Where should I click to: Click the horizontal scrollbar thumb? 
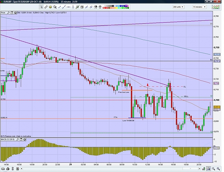[x=190, y=169]
